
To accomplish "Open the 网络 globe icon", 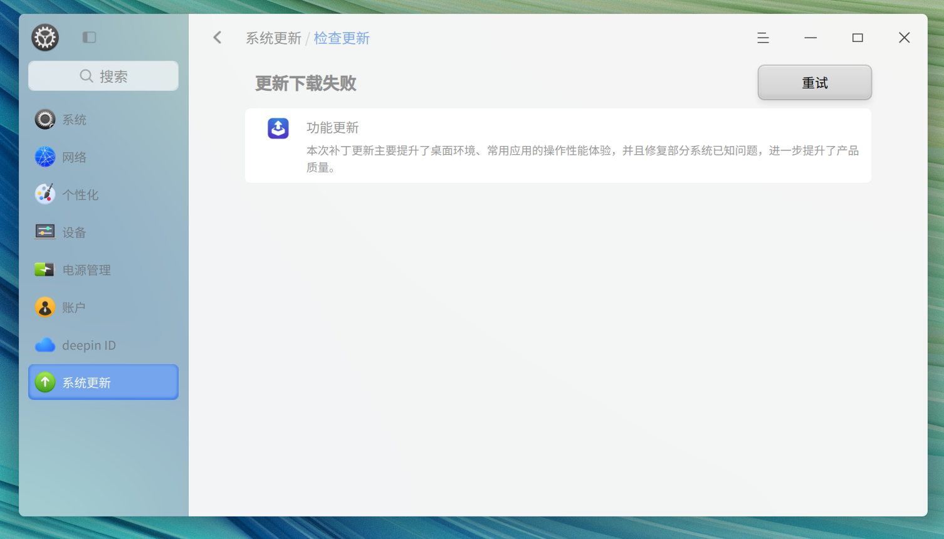I will click(45, 157).
